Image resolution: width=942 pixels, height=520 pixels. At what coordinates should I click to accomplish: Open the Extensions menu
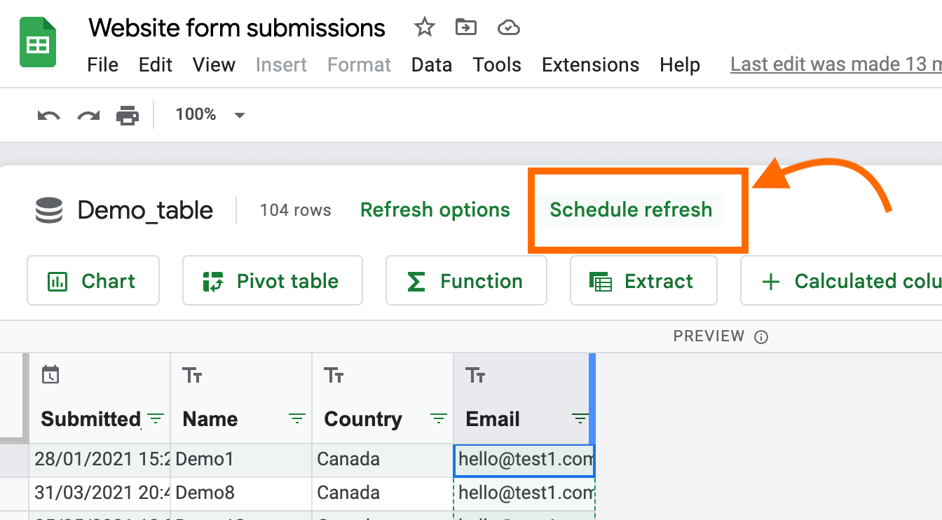[x=590, y=64]
